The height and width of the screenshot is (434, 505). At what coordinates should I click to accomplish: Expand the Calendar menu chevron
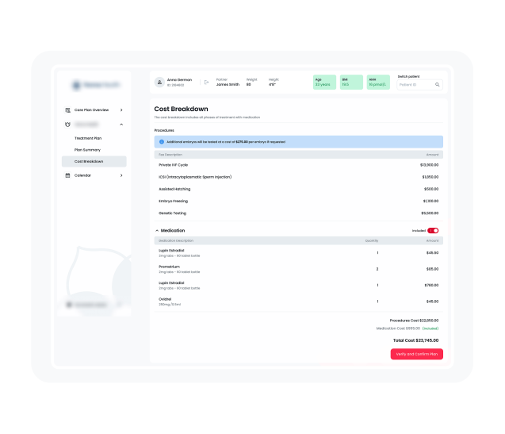pos(121,175)
